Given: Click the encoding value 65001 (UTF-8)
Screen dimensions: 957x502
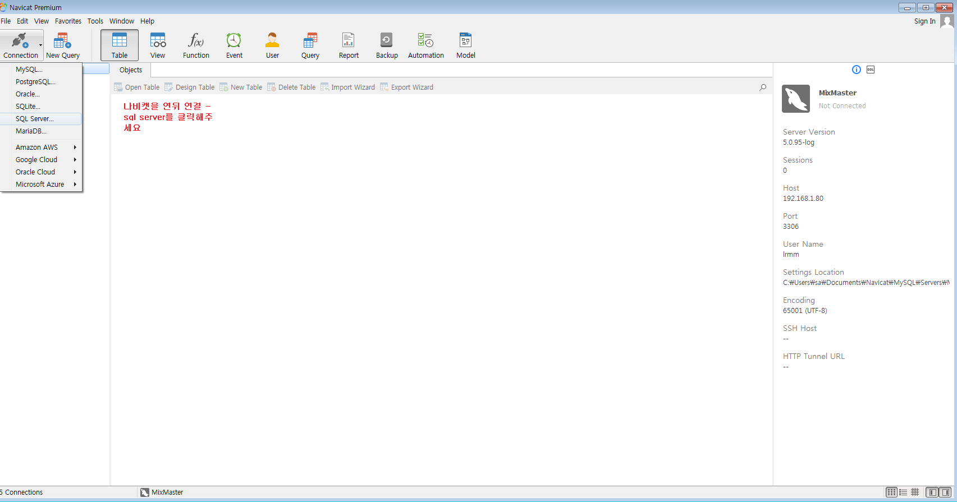Looking at the screenshot, I should click(805, 311).
